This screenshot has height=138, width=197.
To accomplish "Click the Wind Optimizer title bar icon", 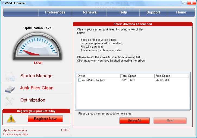I will (2, 3).
